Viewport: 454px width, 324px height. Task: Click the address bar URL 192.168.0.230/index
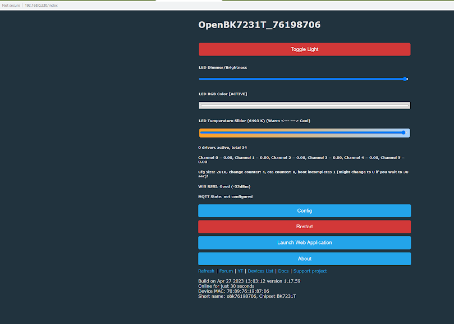tap(41, 5)
